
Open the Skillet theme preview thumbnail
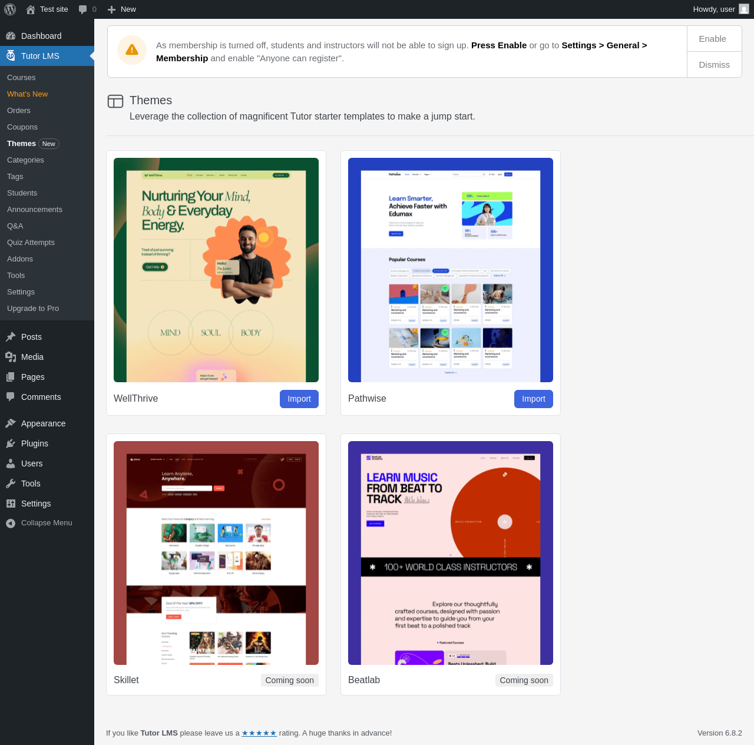coord(216,553)
